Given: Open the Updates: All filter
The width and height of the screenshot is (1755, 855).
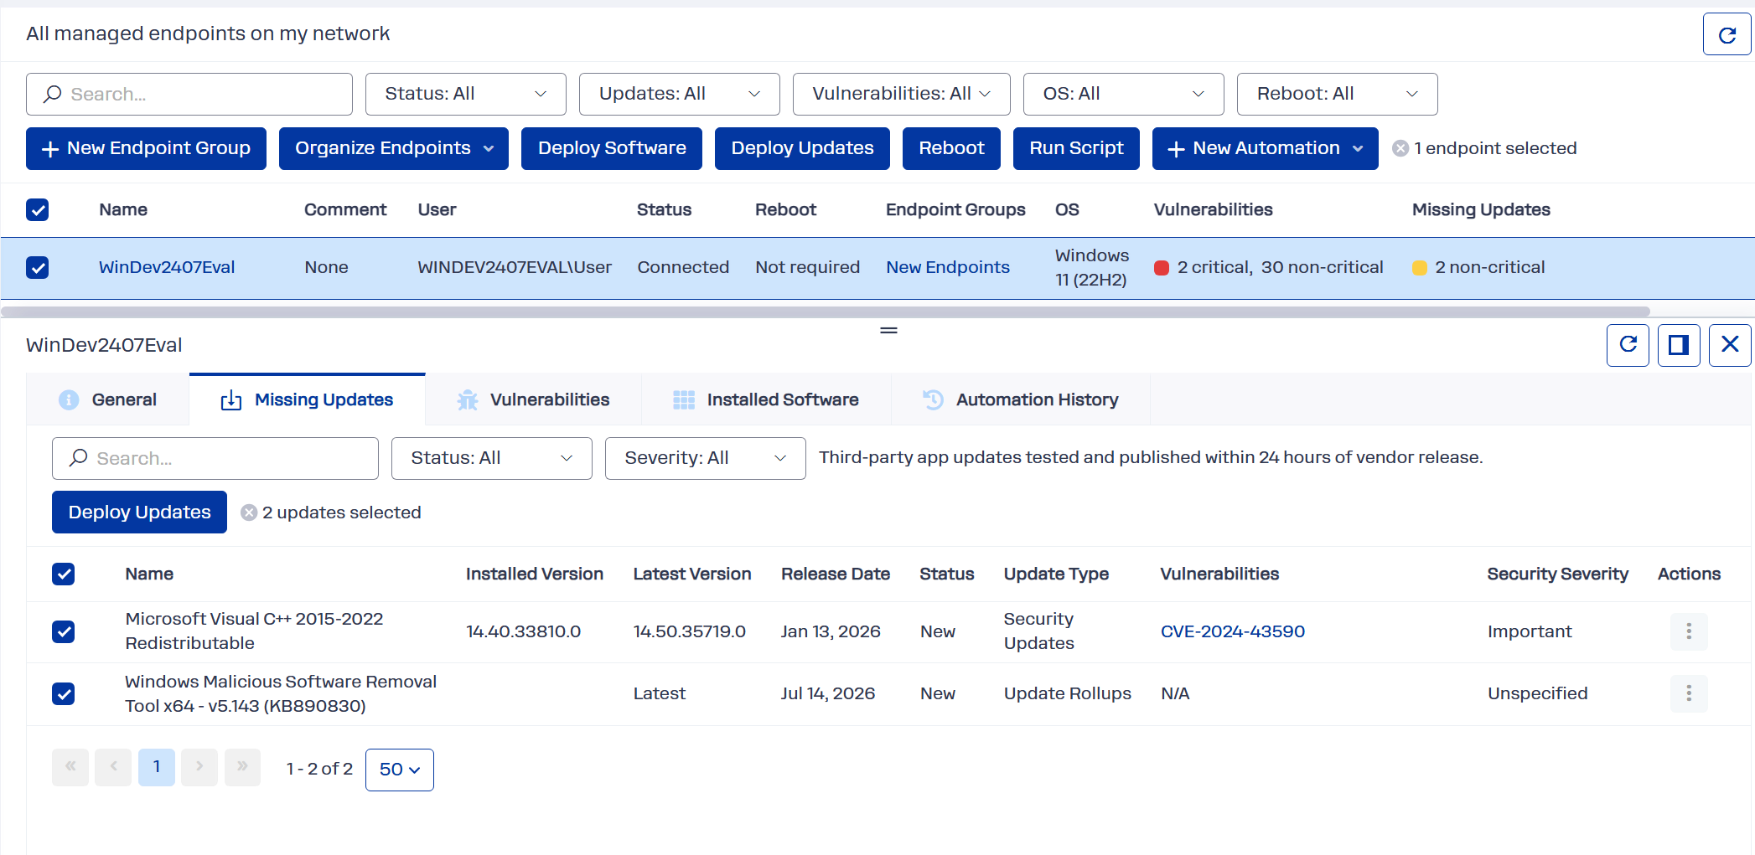Looking at the screenshot, I should coord(680,94).
